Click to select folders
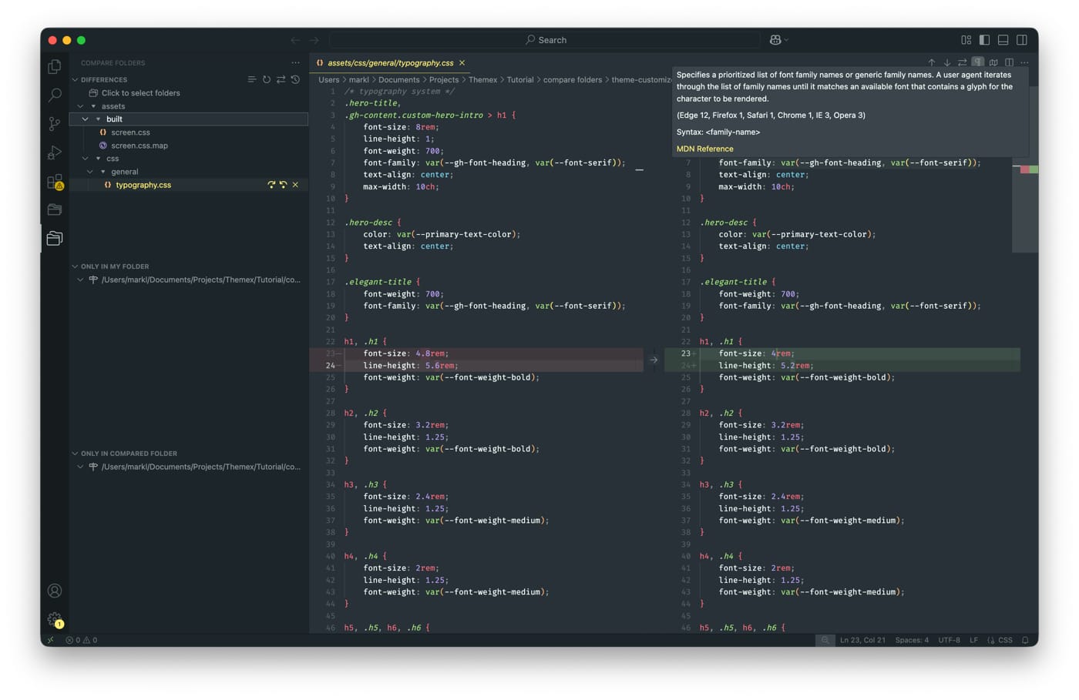Screen dimensions: 1079x700 [140, 93]
